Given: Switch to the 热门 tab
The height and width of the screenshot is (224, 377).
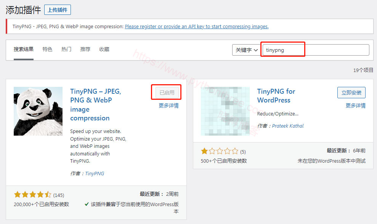Looking at the screenshot, I should (66, 49).
